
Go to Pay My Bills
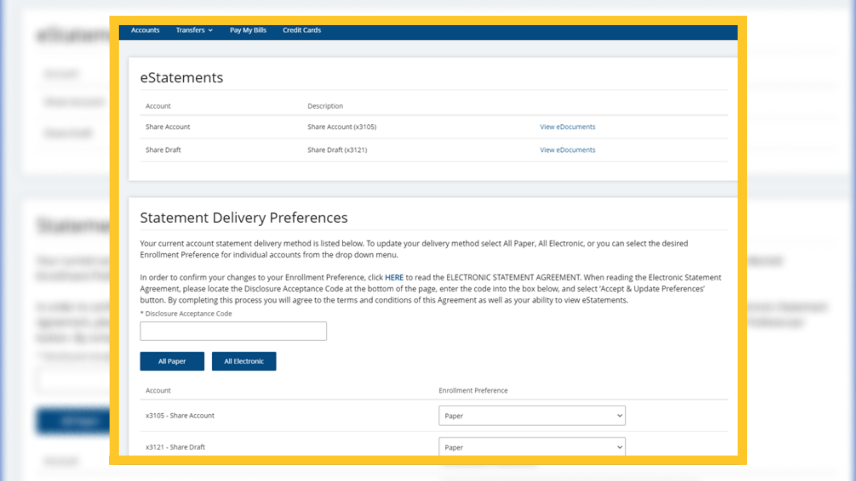click(248, 30)
